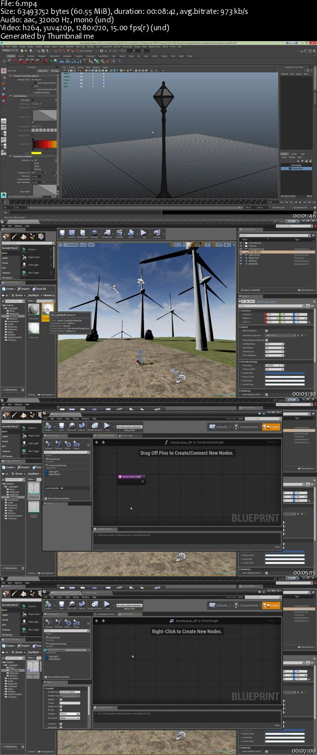Open Category dropdown in EventGraph frame variable details

pos(70,713)
